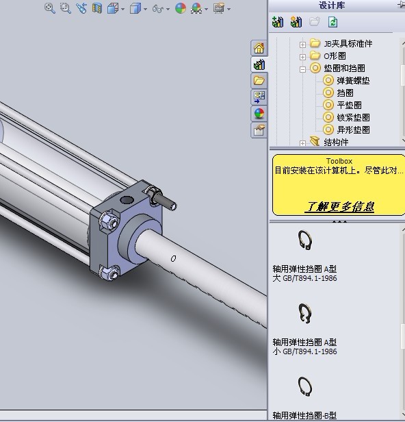Click the Create New Folder icon

point(315,21)
